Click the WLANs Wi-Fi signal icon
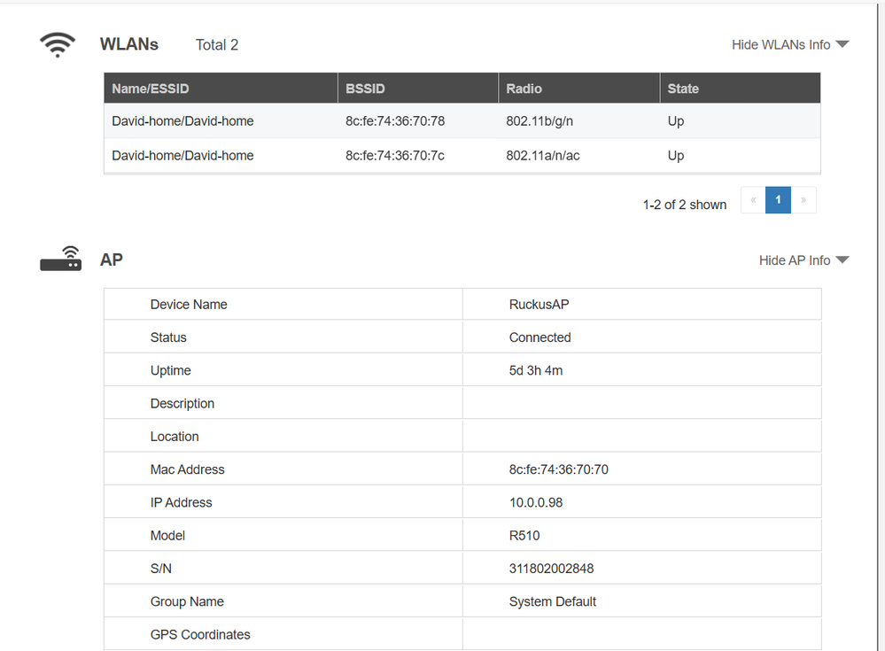Screen dimensions: 885x651 pyautogui.click(x=58, y=45)
